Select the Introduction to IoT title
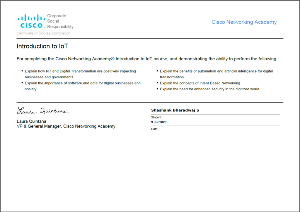The image size is (300, 212). coord(42,46)
